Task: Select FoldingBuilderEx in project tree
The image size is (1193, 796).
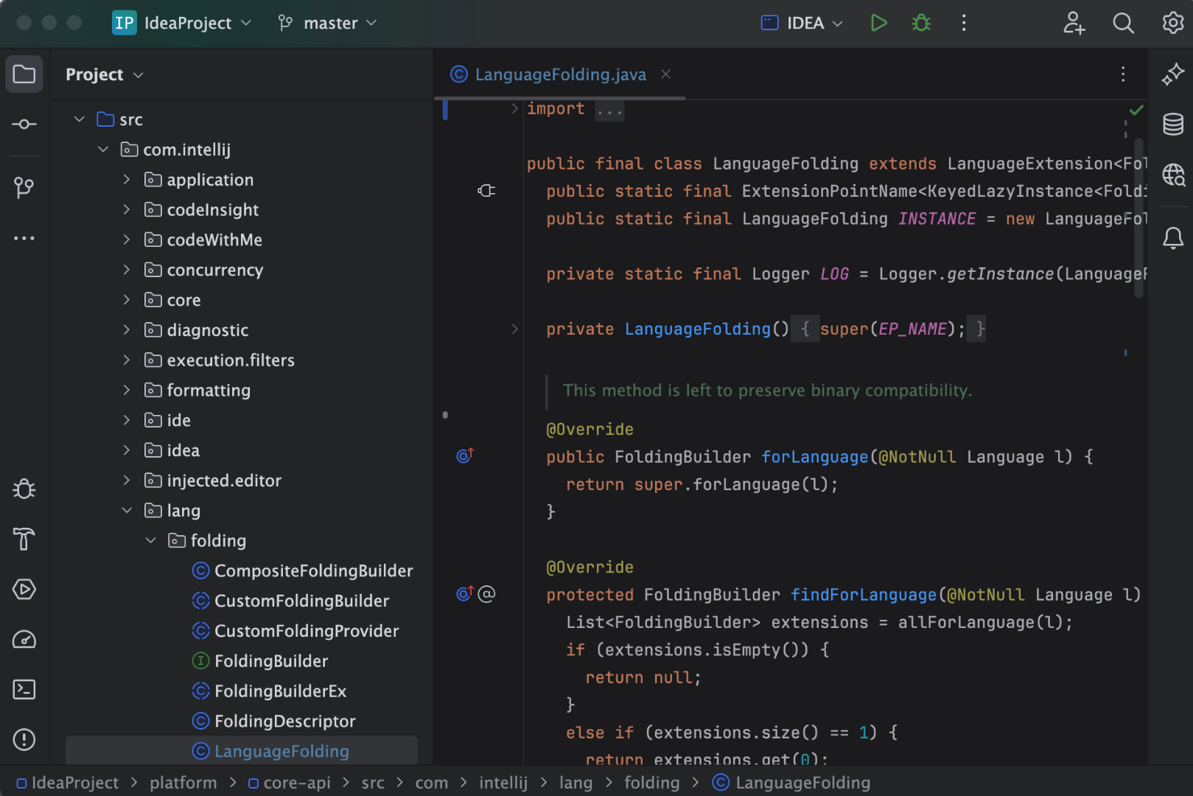Action: coord(280,691)
